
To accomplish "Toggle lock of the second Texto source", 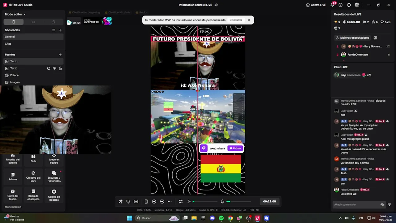I will click(x=60, y=68).
